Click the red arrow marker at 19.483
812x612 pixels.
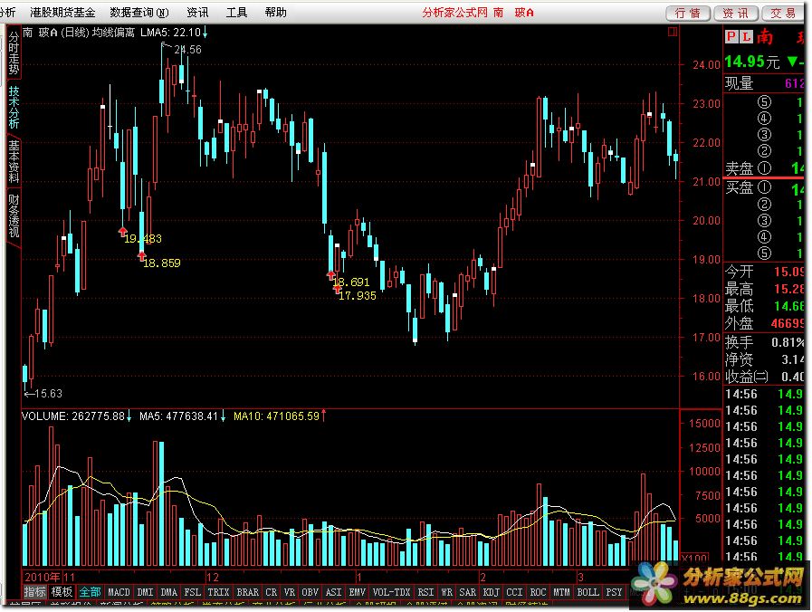123,232
